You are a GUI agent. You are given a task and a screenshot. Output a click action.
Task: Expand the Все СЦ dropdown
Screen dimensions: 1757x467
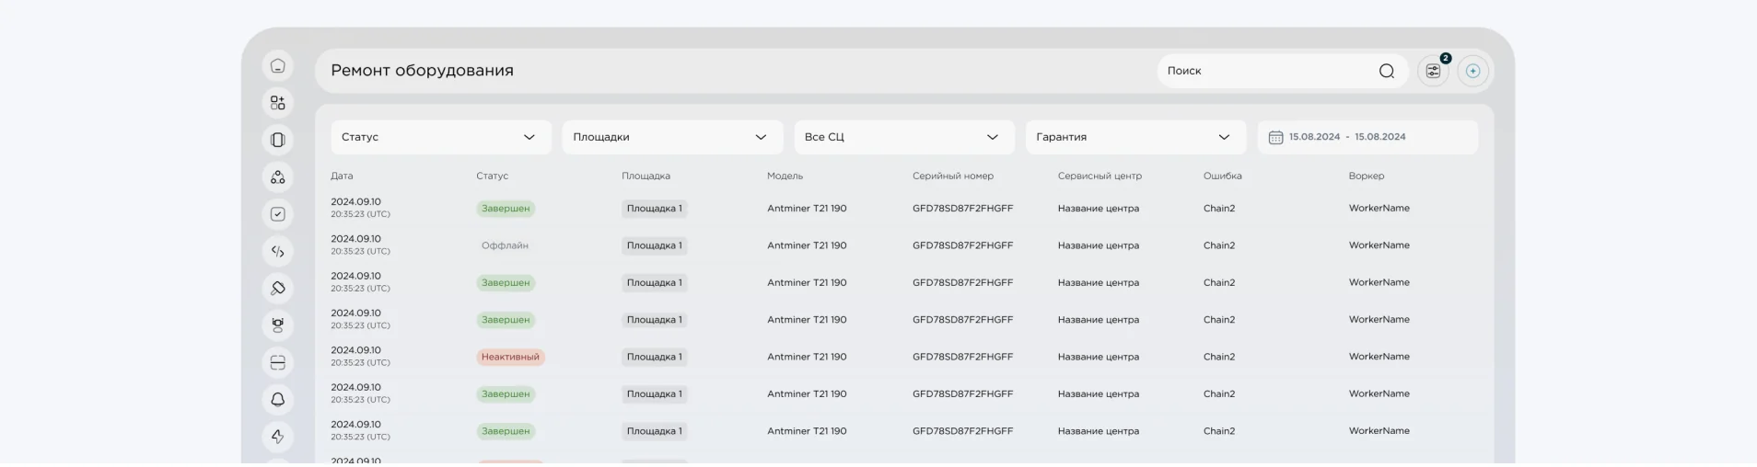click(904, 137)
